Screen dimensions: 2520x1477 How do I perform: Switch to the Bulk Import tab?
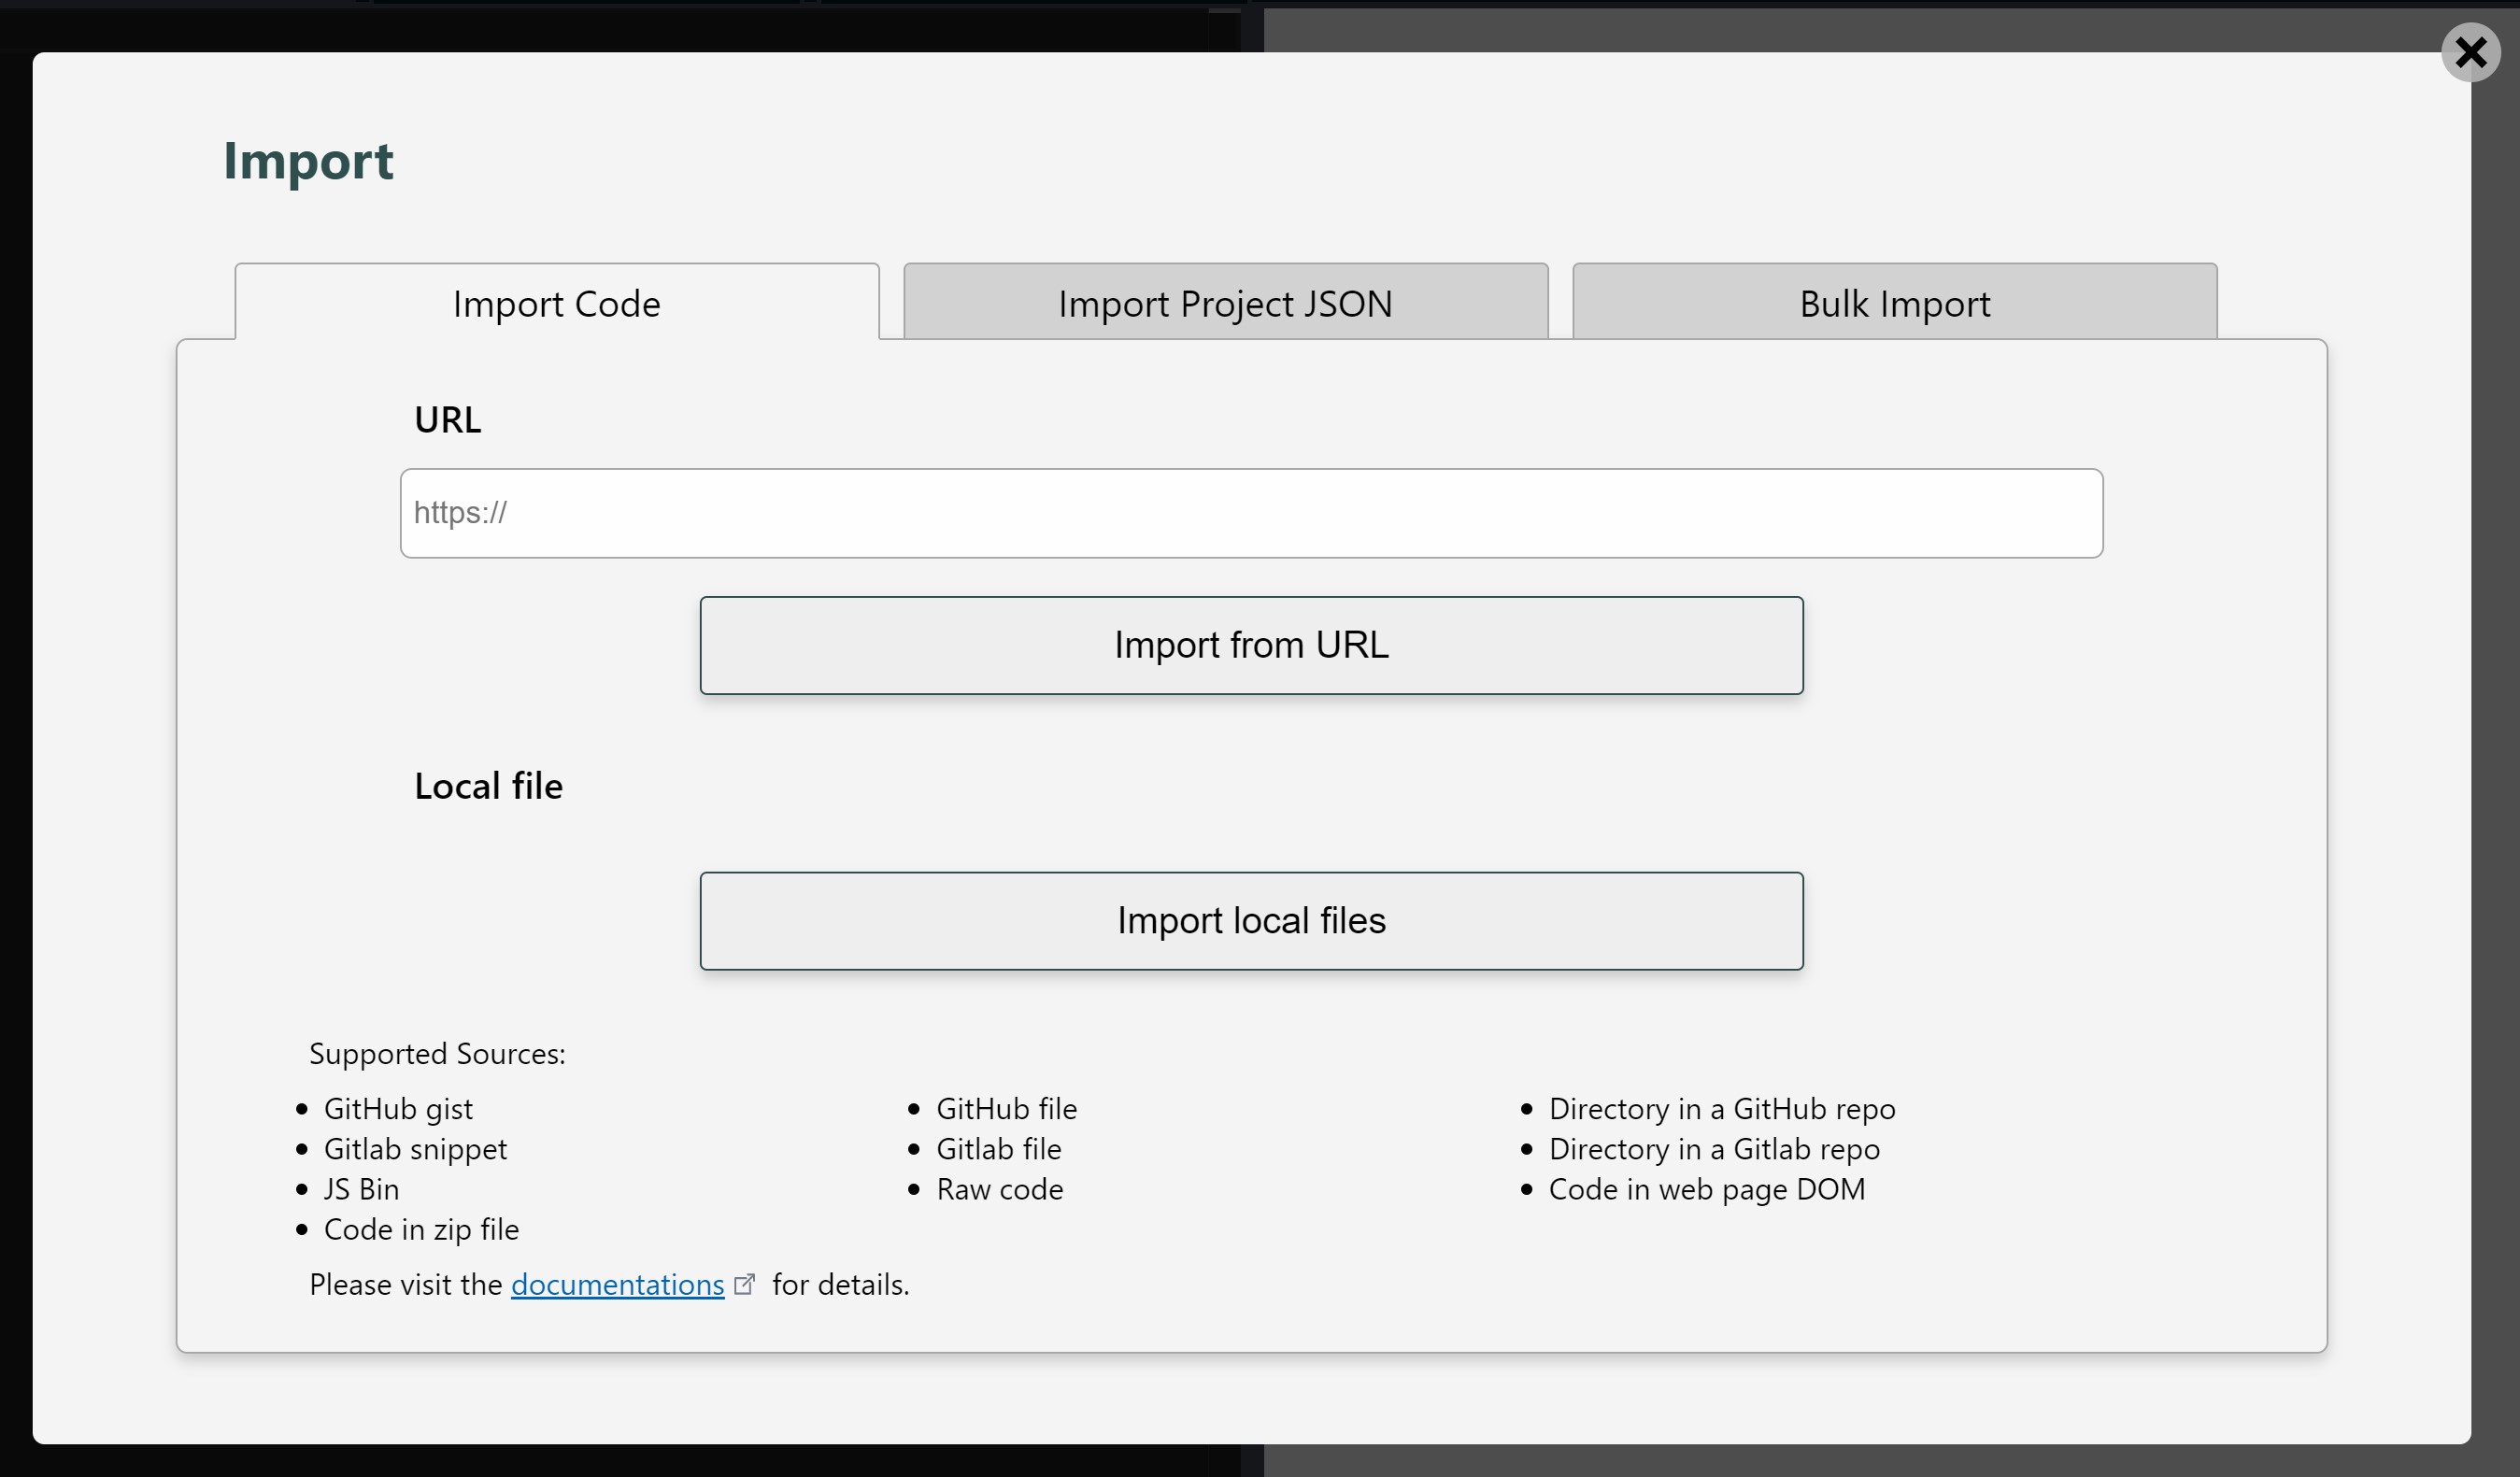tap(1893, 303)
